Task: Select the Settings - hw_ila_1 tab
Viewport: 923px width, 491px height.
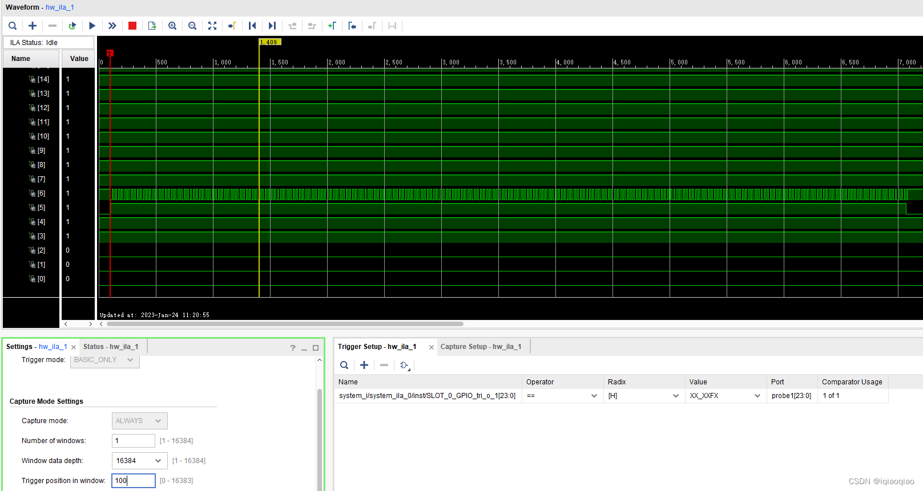Action: click(x=37, y=347)
